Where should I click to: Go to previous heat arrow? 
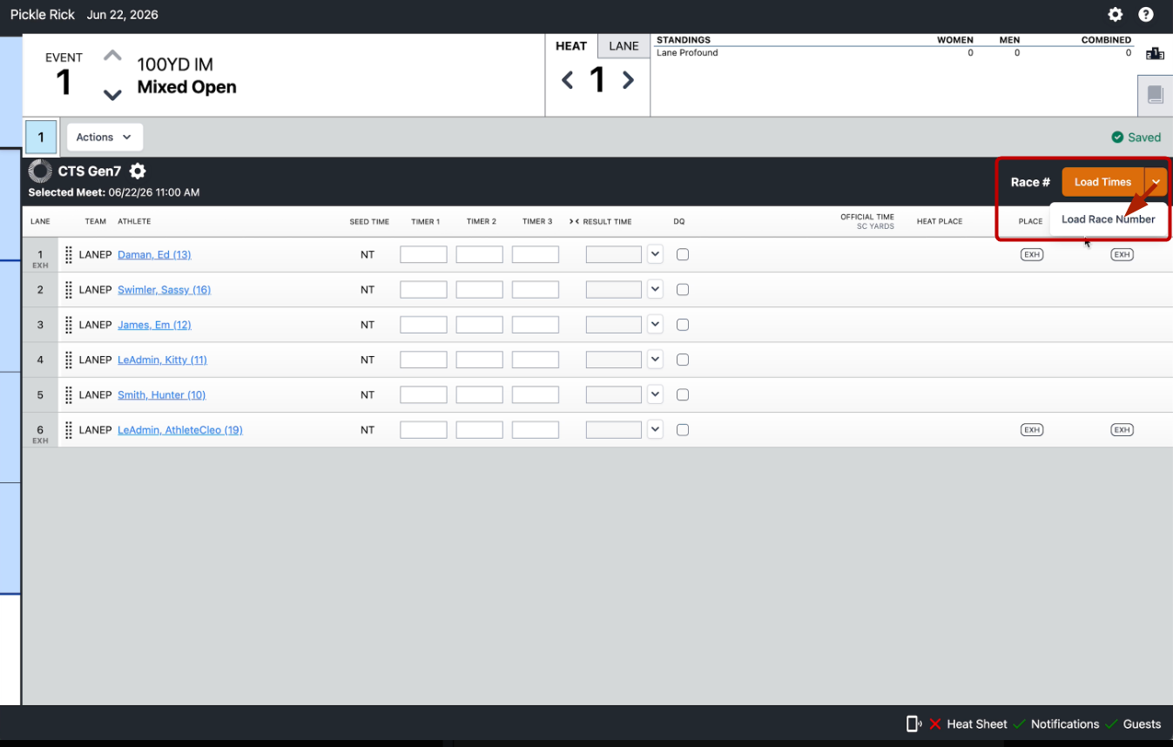pyautogui.click(x=567, y=80)
